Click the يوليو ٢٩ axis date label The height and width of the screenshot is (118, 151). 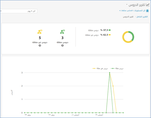coord(52,115)
